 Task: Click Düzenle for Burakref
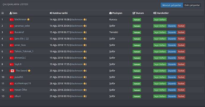click(172, 33)
